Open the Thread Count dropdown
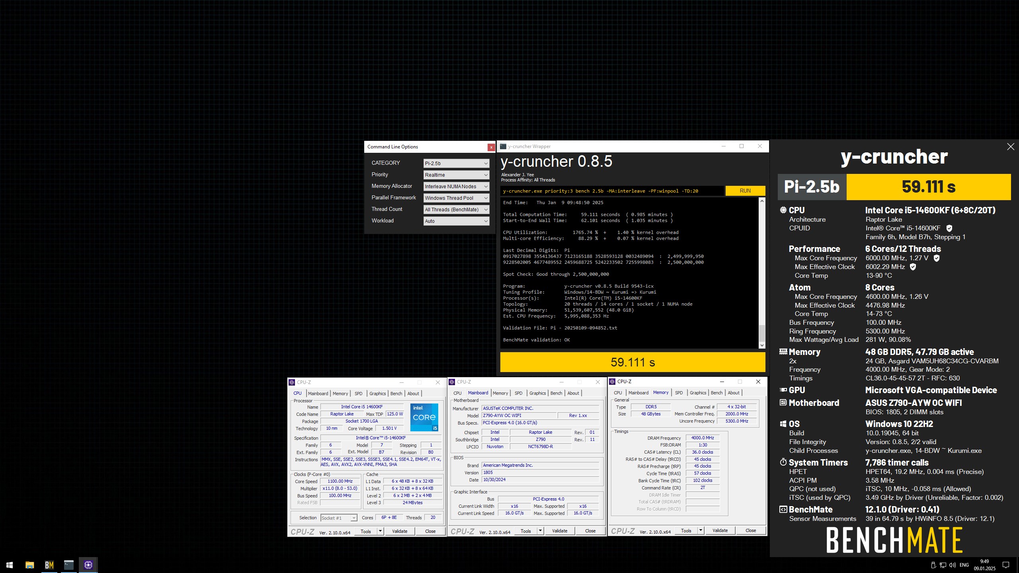This screenshot has width=1019, height=573. pyautogui.click(x=456, y=210)
